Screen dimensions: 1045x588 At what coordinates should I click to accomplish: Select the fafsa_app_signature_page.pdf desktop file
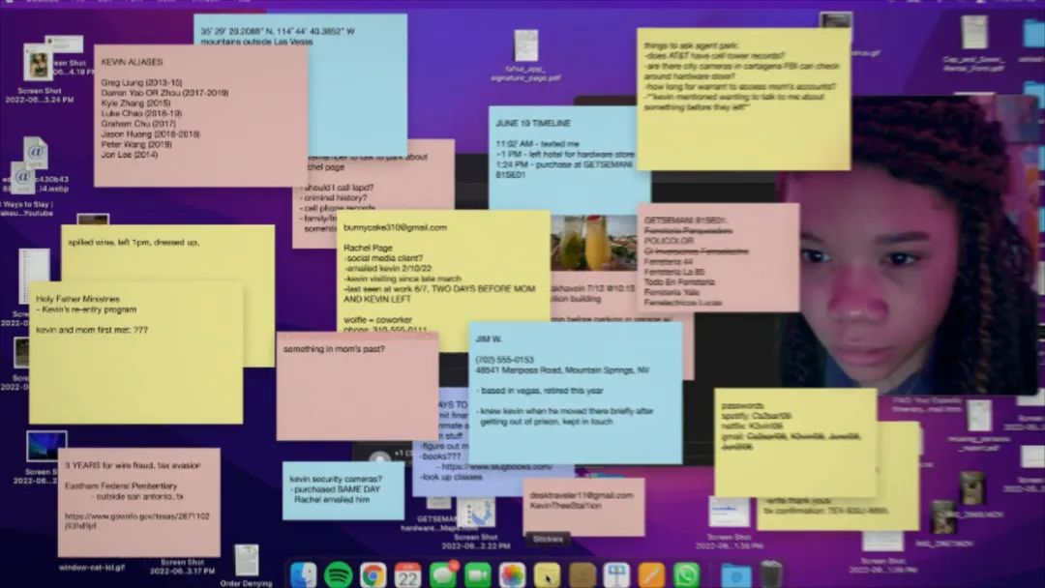tap(526, 46)
